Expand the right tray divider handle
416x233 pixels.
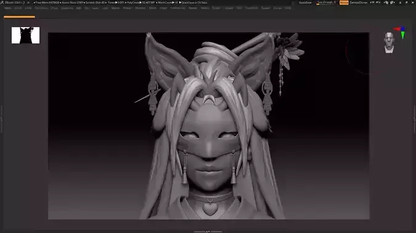[x=414, y=119]
